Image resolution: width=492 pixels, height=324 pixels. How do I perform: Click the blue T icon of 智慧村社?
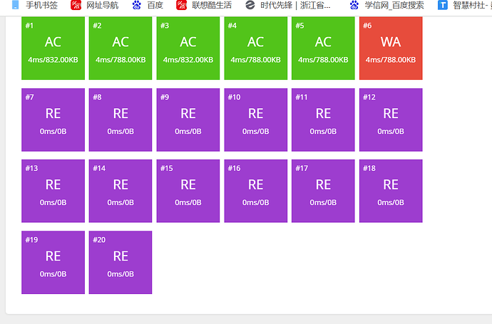point(442,5)
